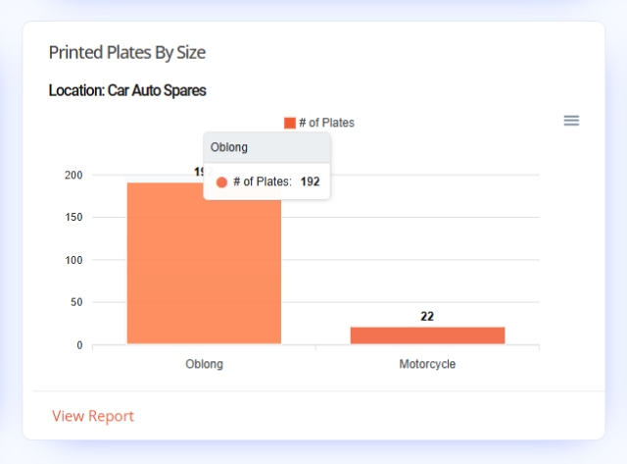Click the 50 y-axis tick label
The width and height of the screenshot is (627, 464).
point(76,302)
